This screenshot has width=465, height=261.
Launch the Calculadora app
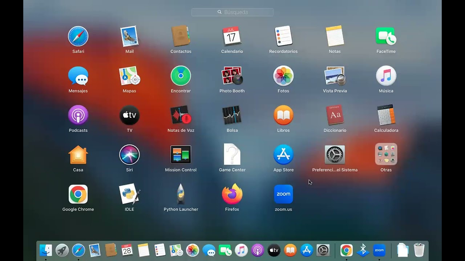(386, 115)
